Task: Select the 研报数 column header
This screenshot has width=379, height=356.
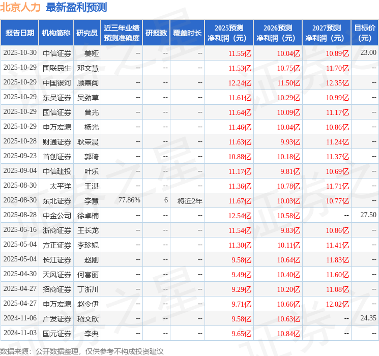Action: (x=156, y=33)
